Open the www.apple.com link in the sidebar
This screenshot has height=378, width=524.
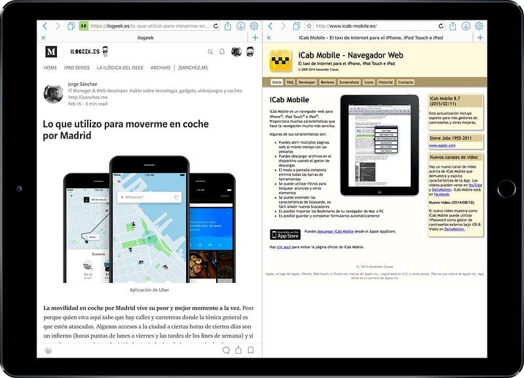coord(443,145)
